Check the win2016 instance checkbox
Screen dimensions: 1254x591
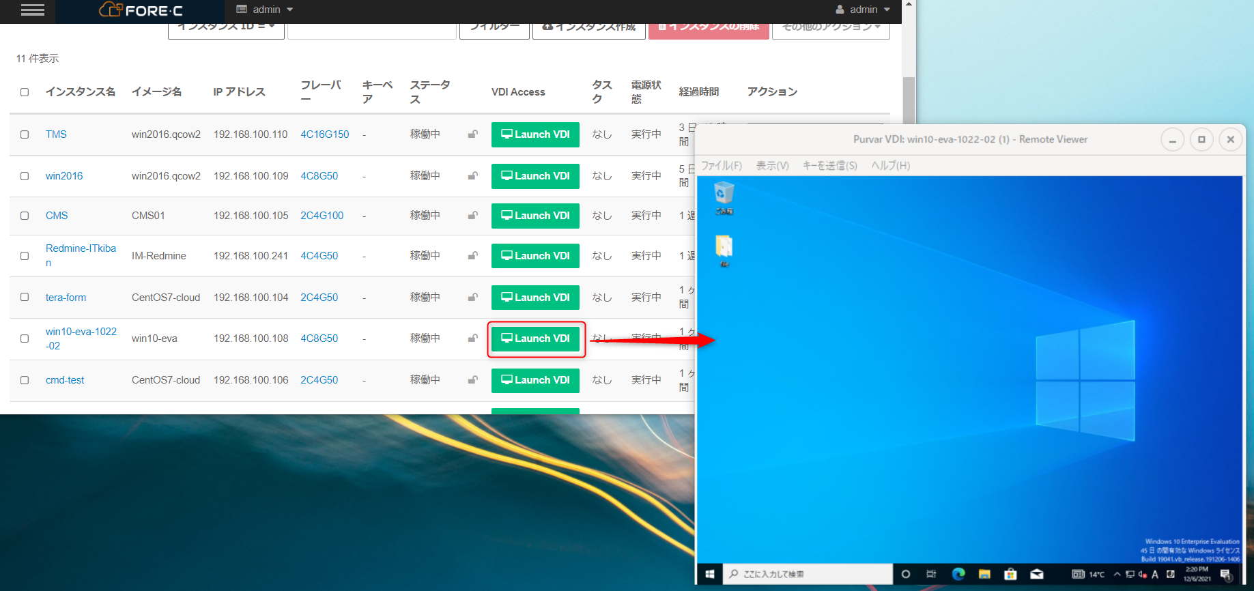click(25, 176)
